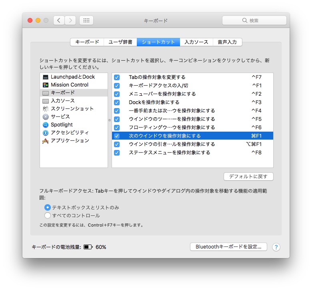Disable フローティングウ ^F6 row checkbox
Image resolution: width=312 pixels, height=290 pixels.
(x=117, y=127)
